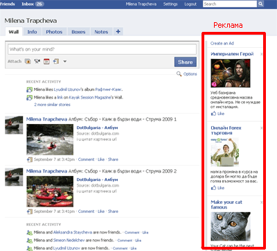Screen dimensions: 277x251
Task: Attach a link using the link icon
Action: [x=56, y=62]
